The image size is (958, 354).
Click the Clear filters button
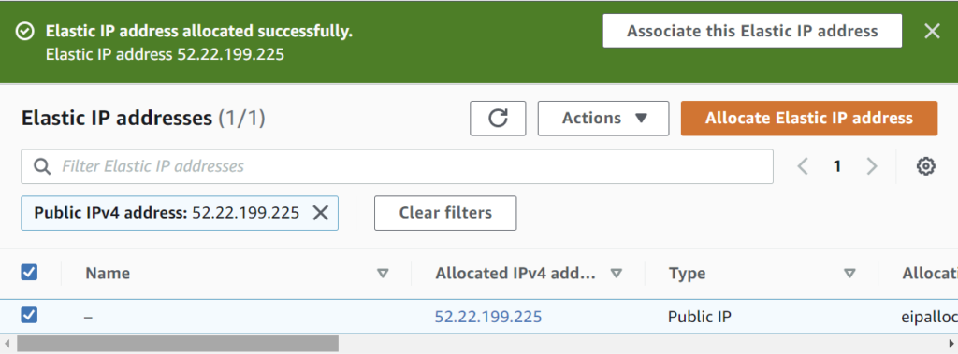click(445, 213)
